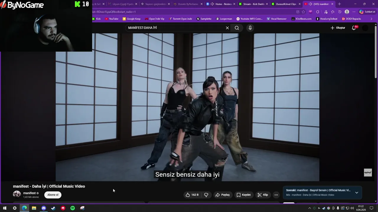Screen dimensions: 378x212
Task: Close the Donate ByNoGame tab
Action: click(x=202, y=4)
